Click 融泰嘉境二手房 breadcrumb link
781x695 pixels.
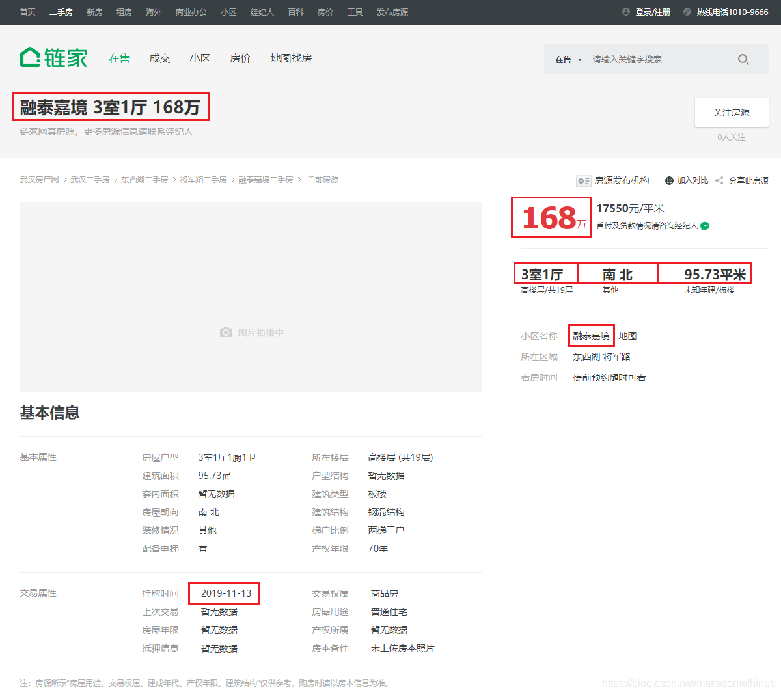tap(266, 180)
